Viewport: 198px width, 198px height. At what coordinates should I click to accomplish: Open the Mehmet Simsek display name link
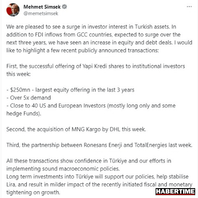[42, 7]
